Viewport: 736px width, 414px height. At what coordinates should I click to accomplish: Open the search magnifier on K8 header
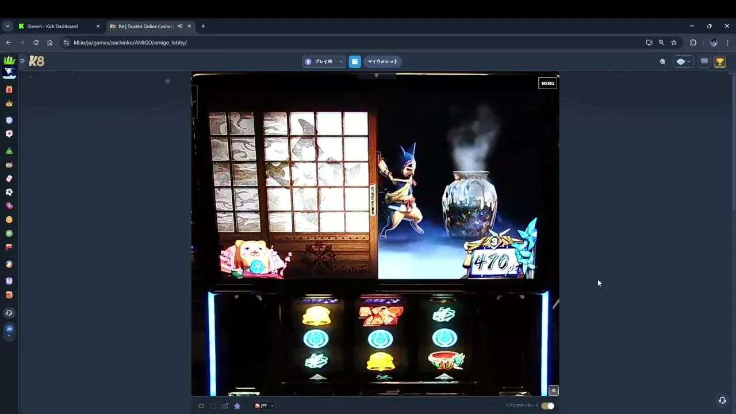(662, 62)
